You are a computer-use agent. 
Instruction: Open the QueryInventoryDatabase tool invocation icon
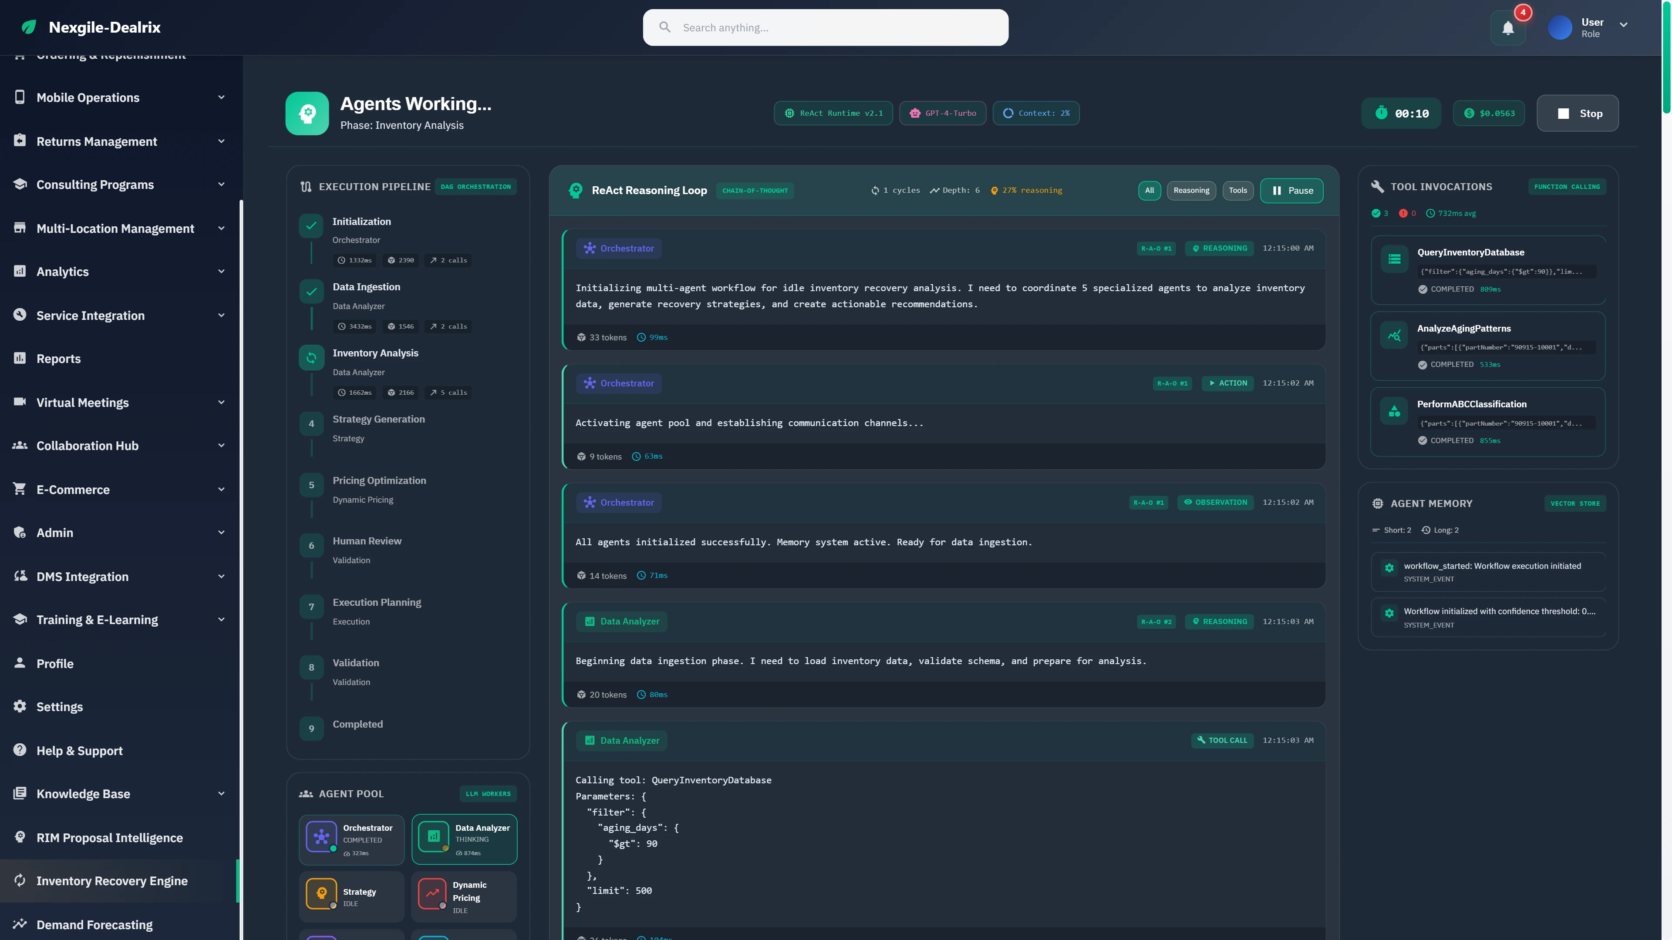[x=1394, y=258]
